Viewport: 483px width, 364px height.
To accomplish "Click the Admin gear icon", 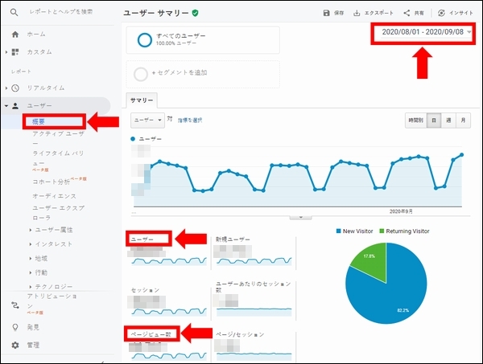I will (x=15, y=346).
